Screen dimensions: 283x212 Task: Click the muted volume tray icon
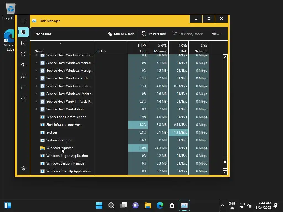click(x=249, y=205)
